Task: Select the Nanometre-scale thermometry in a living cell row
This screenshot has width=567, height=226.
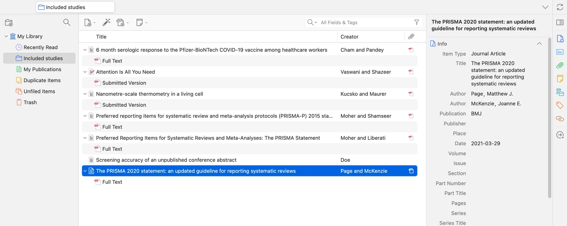Action: pos(249,94)
